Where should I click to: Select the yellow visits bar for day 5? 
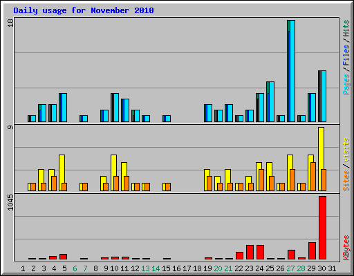click(x=62, y=172)
